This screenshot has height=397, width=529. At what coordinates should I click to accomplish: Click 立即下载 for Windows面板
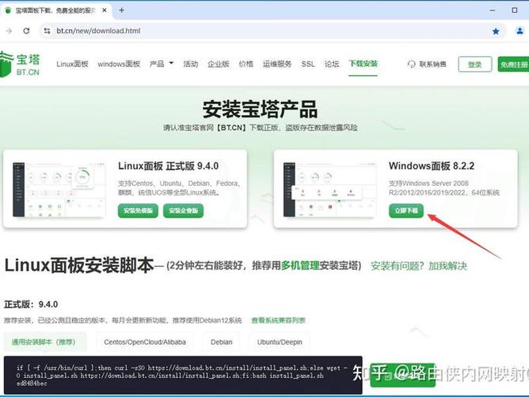point(406,210)
